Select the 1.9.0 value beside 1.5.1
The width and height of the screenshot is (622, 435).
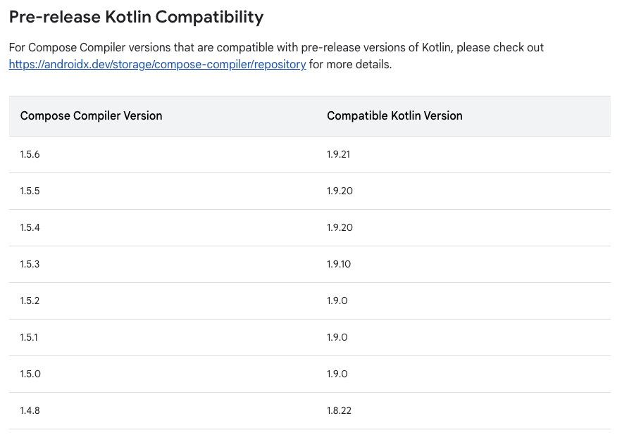[335, 337]
